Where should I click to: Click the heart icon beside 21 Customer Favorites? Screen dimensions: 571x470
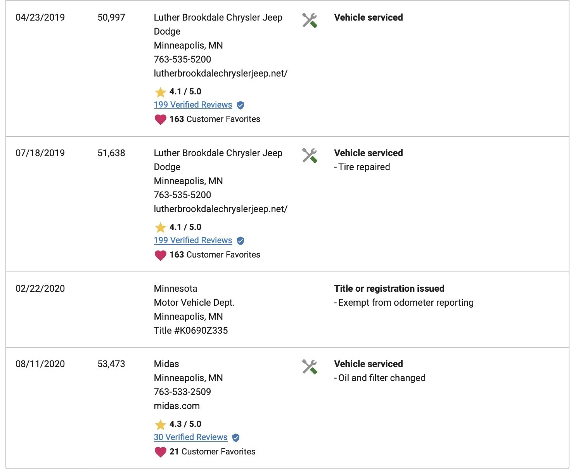point(160,452)
